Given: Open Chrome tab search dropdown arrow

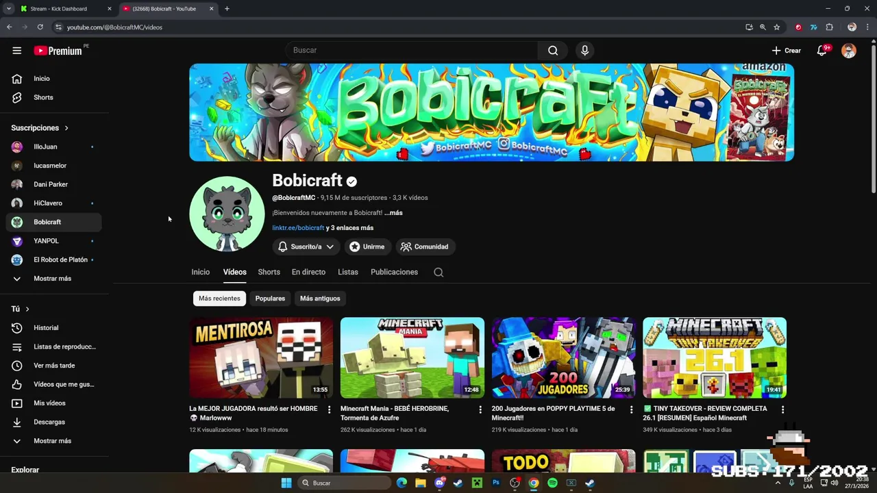Looking at the screenshot, I should pos(9,9).
